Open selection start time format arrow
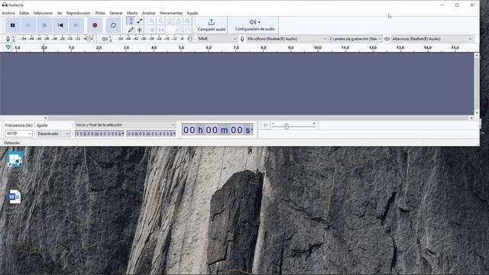489x275 pixels. (x=123, y=134)
